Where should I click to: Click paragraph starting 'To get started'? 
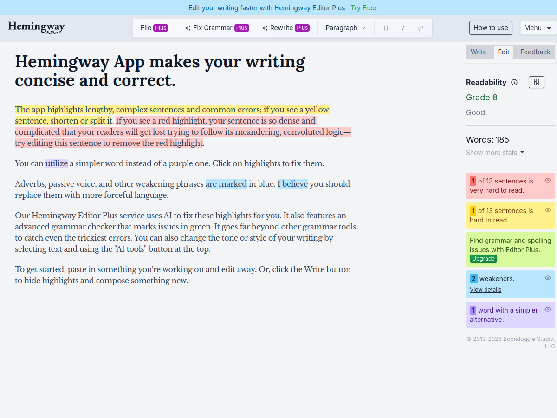coord(183,275)
